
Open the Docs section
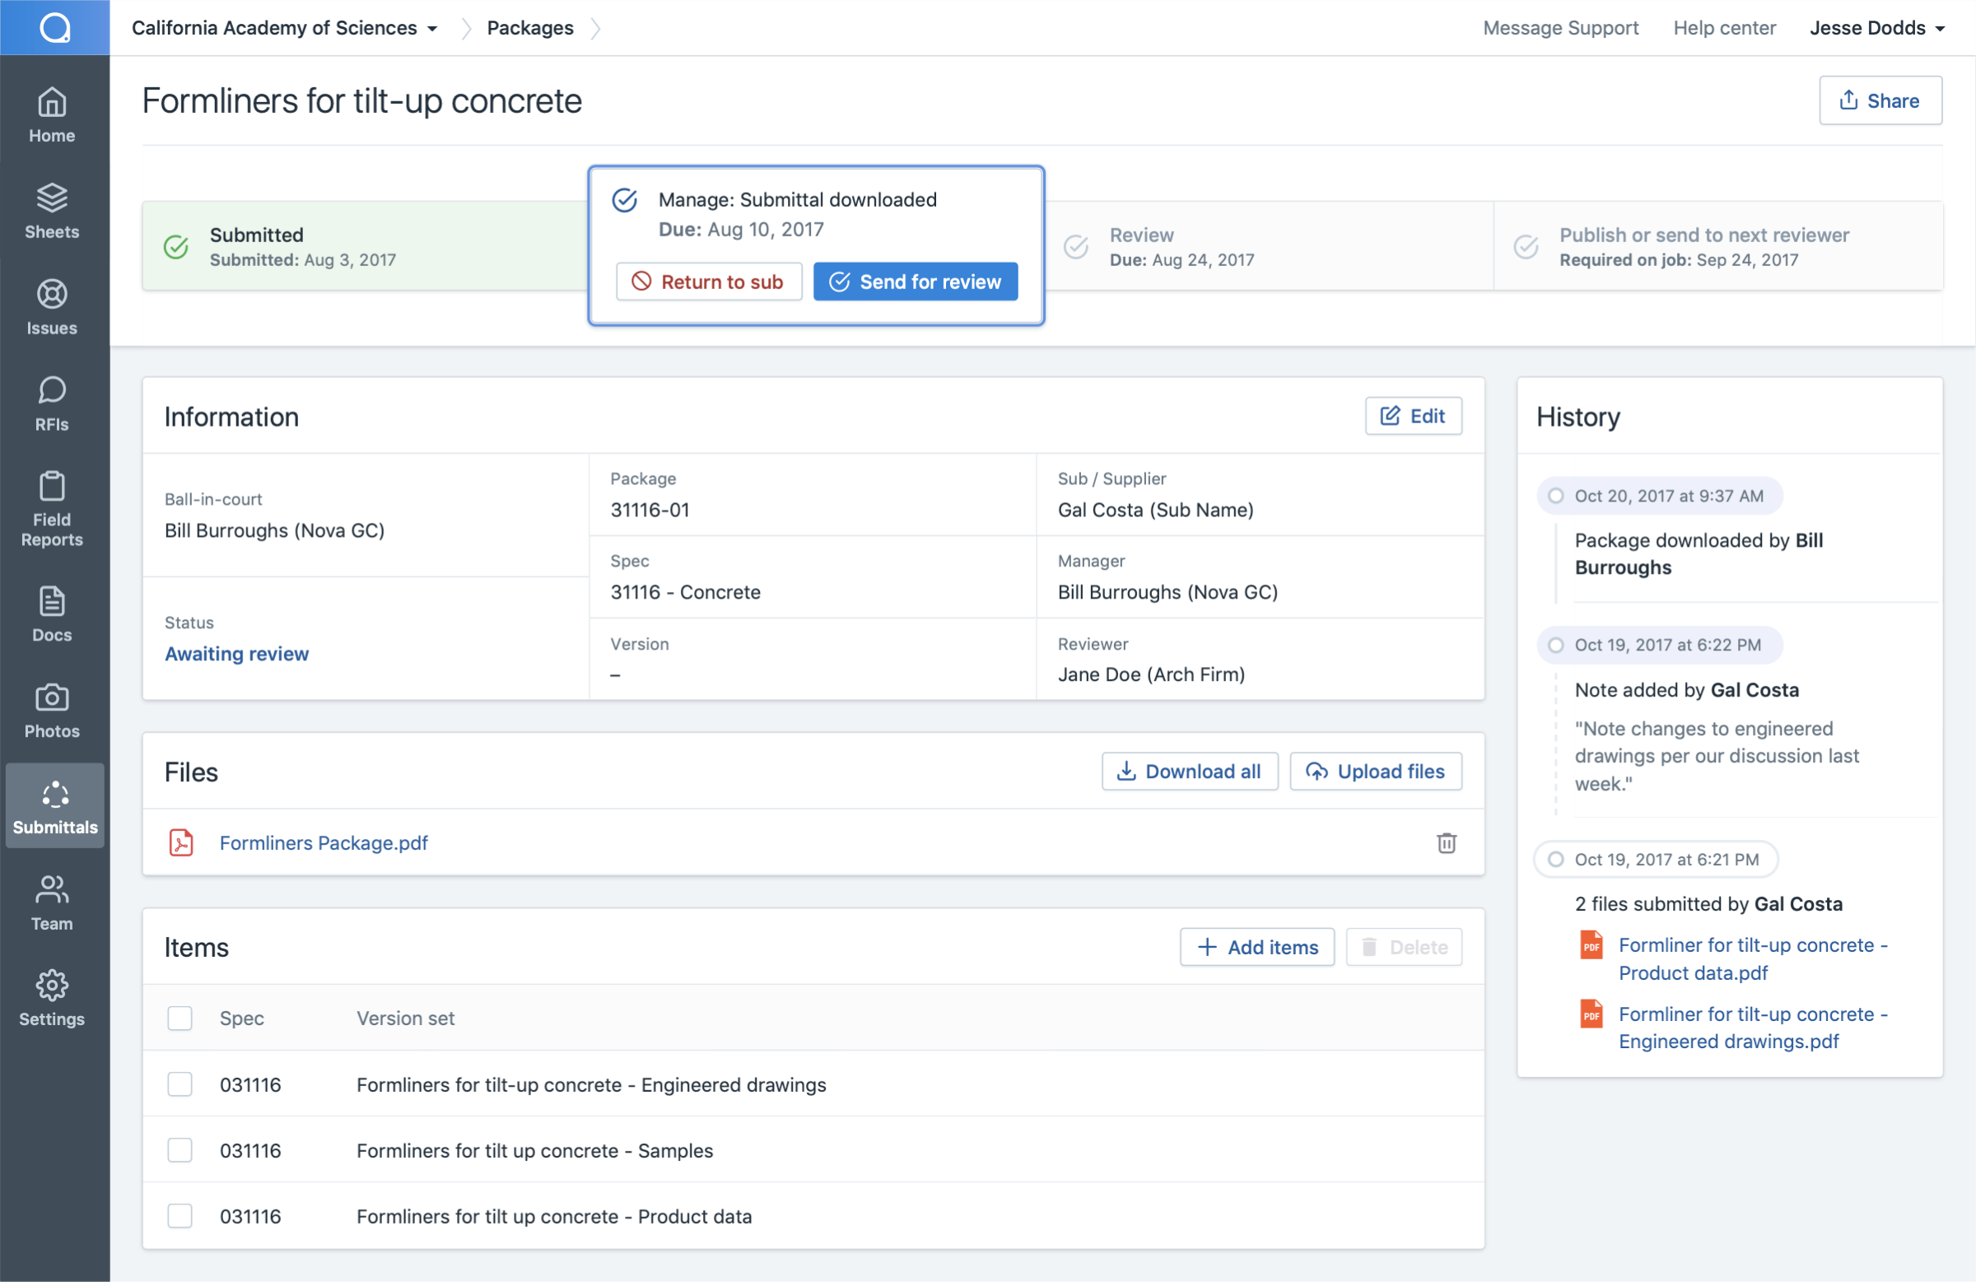coord(52,614)
